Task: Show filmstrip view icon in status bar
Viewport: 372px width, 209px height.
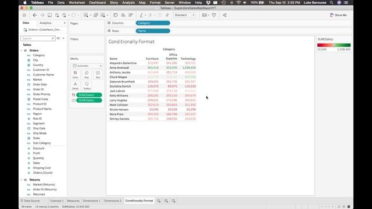Action: [x=344, y=207]
